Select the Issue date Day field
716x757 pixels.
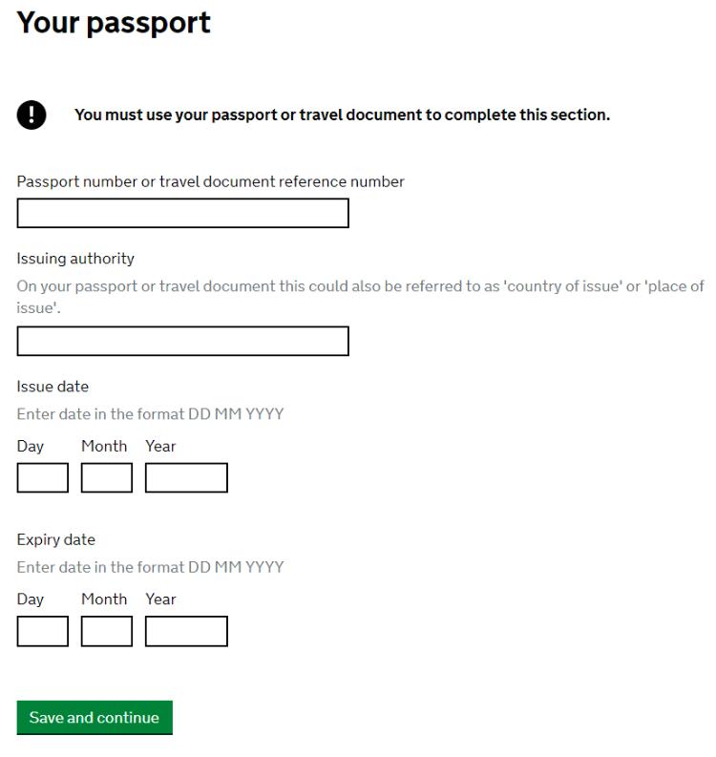(x=43, y=477)
